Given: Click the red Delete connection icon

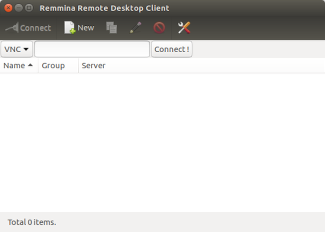Looking at the screenshot, I should [159, 28].
